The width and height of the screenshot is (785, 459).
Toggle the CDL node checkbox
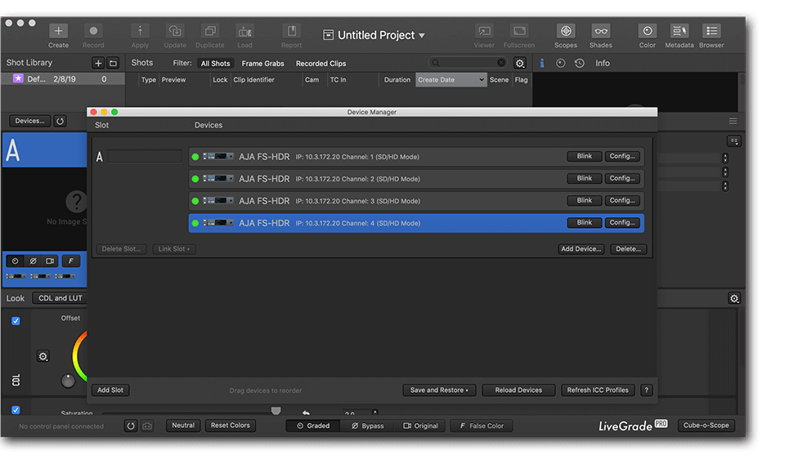16,321
